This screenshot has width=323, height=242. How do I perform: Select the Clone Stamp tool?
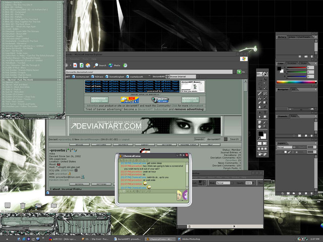[x=260, y=98]
